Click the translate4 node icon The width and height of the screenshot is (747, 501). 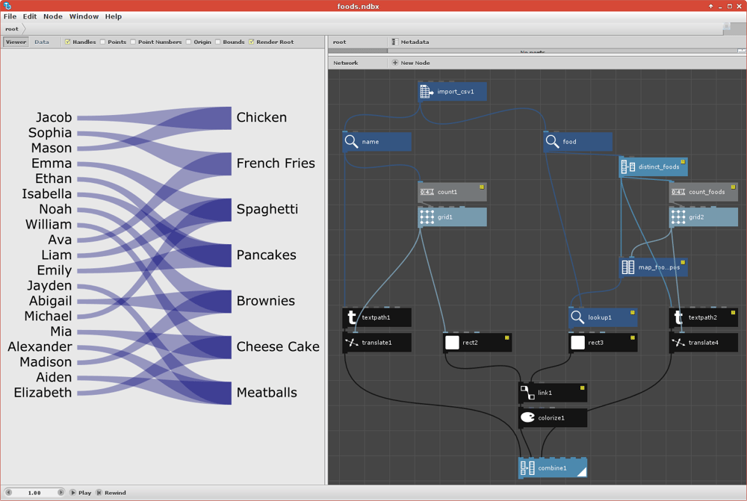[678, 343]
